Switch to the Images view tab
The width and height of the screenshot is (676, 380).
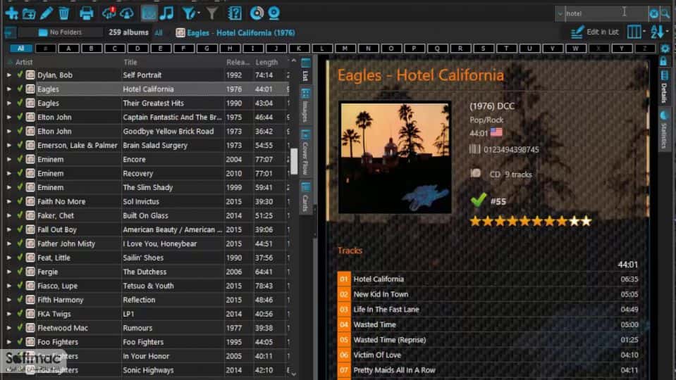coord(306,106)
